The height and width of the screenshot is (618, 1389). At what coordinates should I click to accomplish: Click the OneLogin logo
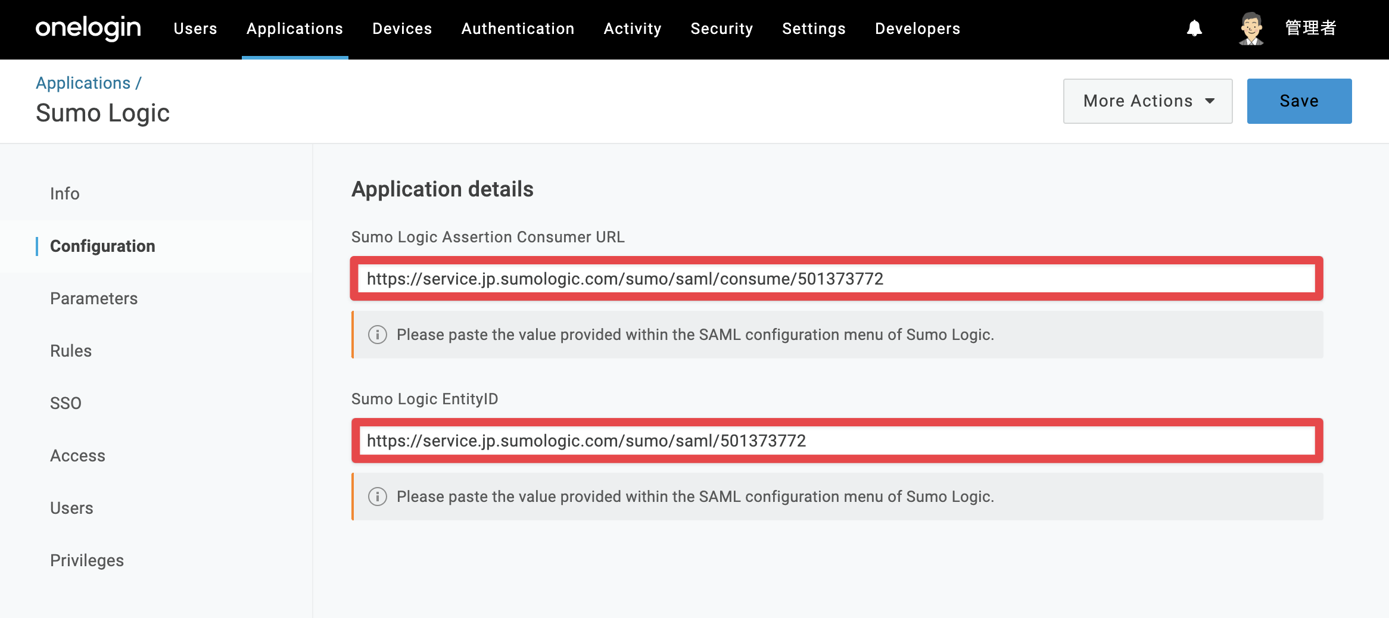[88, 28]
